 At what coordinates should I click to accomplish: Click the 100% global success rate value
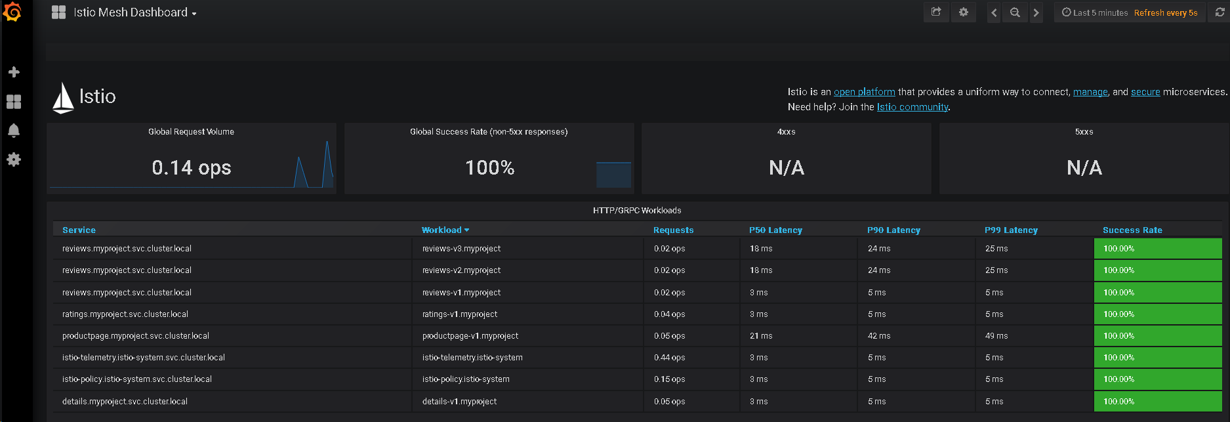(x=489, y=168)
